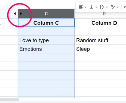Viewport: 126px width, 103px height.
Task: Expand the text rotation dropdown arrow
Action: click(118, 7)
